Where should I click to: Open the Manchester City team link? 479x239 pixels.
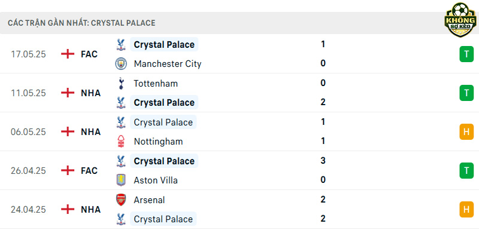click(x=168, y=64)
